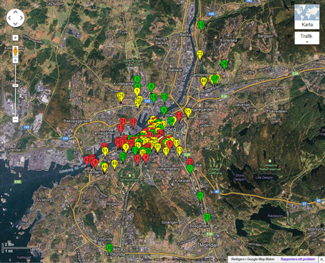325x263 pixels.
Task: Switch to Karta map view
Action: pyautogui.click(x=307, y=25)
